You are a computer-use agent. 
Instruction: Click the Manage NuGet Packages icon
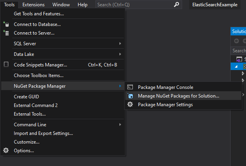[130, 96]
